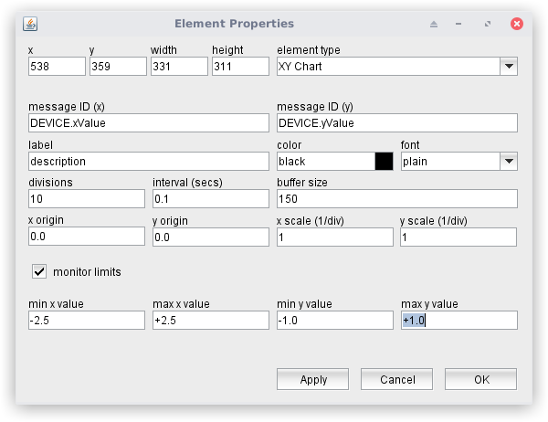The width and height of the screenshot is (548, 422).
Task: Click the Java icon in title bar
Action: coord(30,23)
